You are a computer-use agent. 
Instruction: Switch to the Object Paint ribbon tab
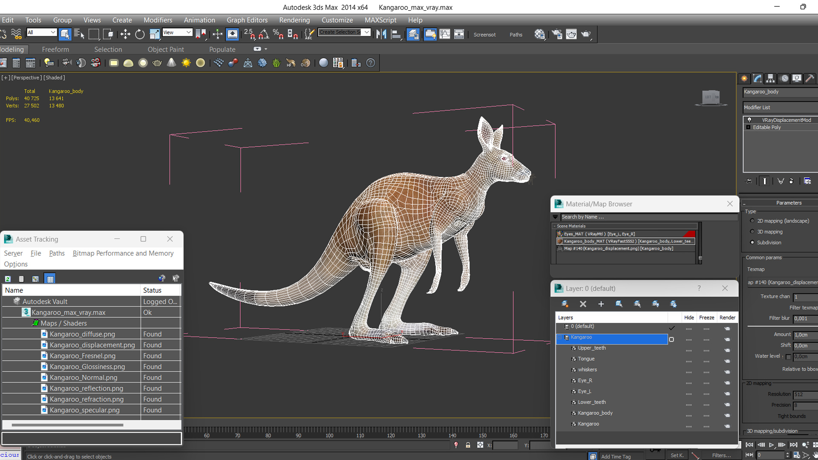166,49
